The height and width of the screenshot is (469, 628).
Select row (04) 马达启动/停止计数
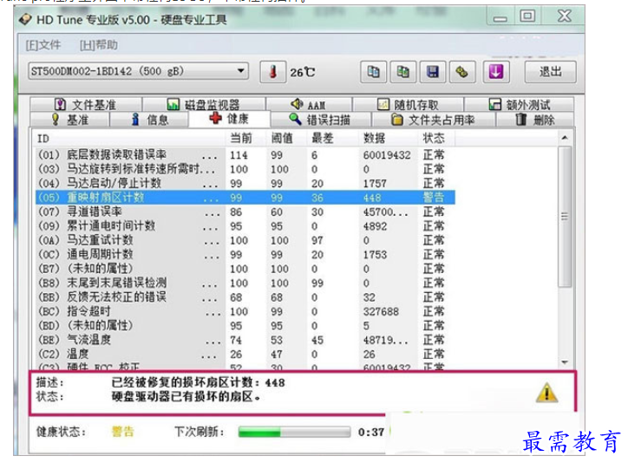pyautogui.click(x=245, y=183)
